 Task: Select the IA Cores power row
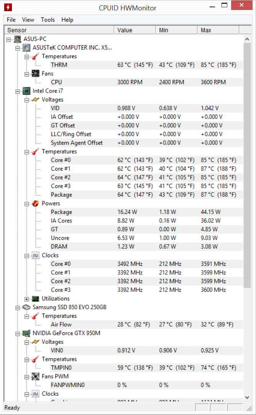[146, 221]
